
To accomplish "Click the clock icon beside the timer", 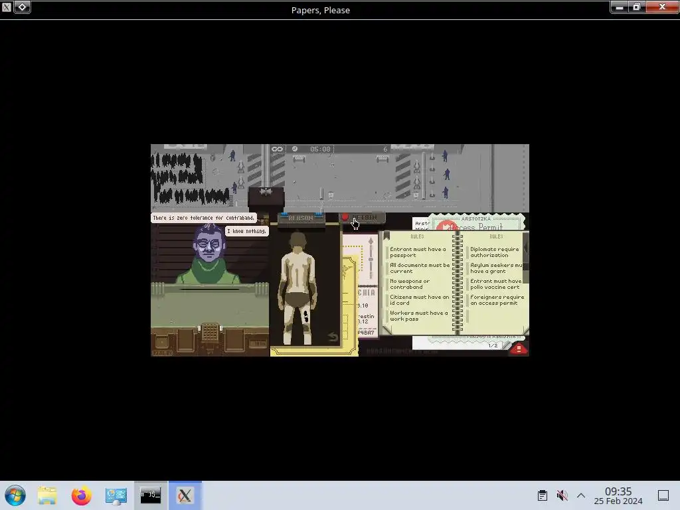I will (x=295, y=149).
